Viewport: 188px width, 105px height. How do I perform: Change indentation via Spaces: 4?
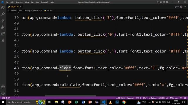pyautogui.click(x=131, y=98)
